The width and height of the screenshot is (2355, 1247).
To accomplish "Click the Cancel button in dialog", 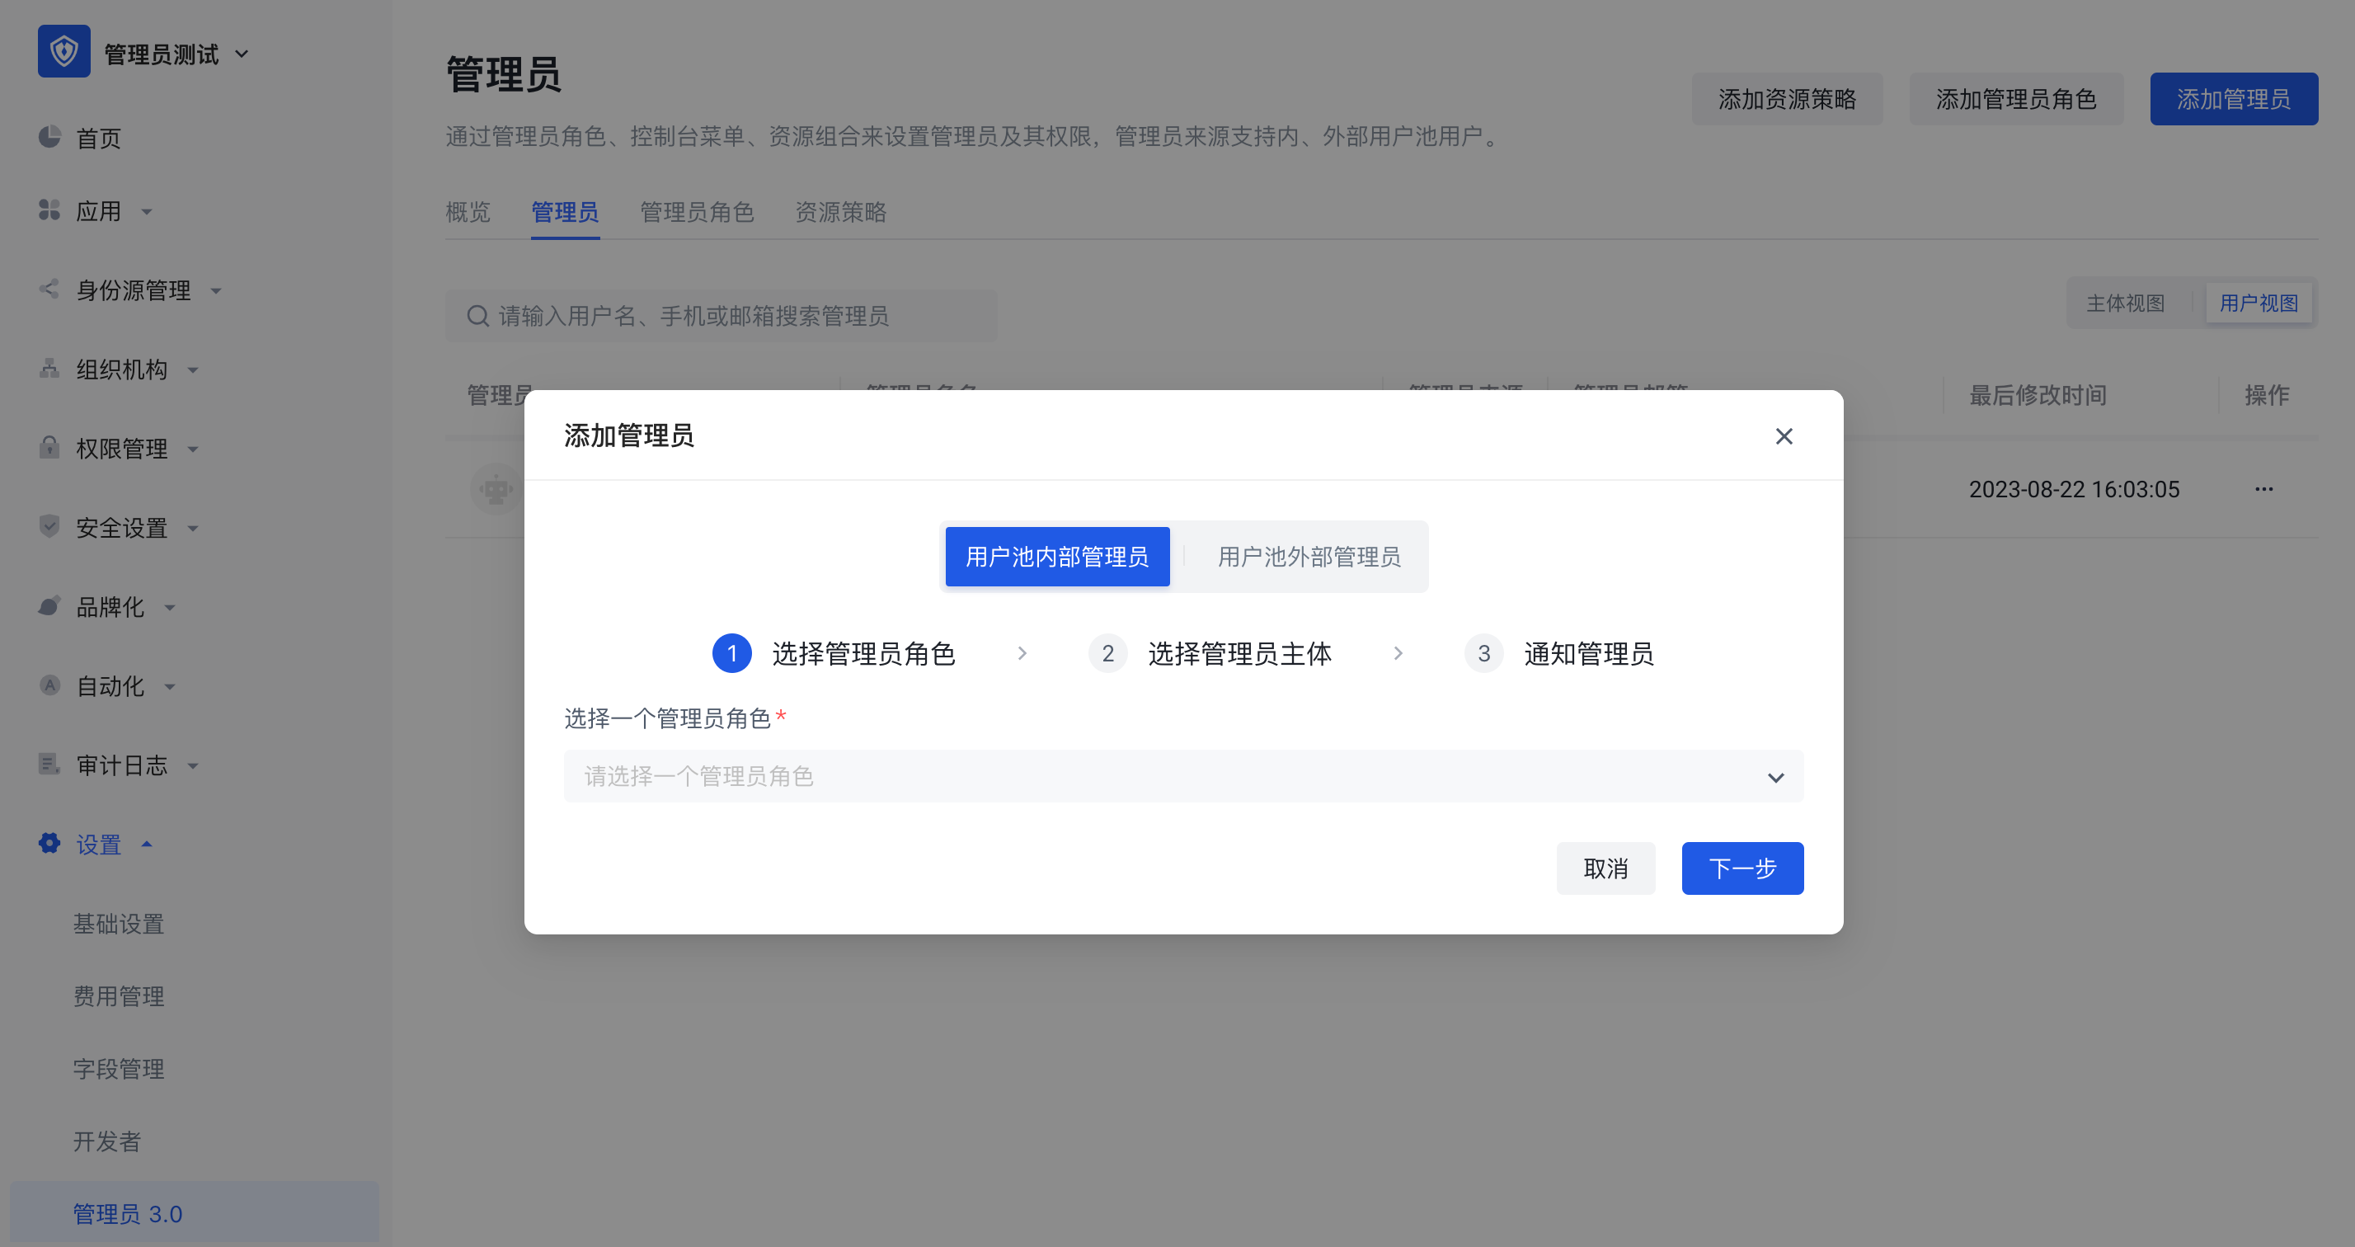I will click(x=1605, y=868).
